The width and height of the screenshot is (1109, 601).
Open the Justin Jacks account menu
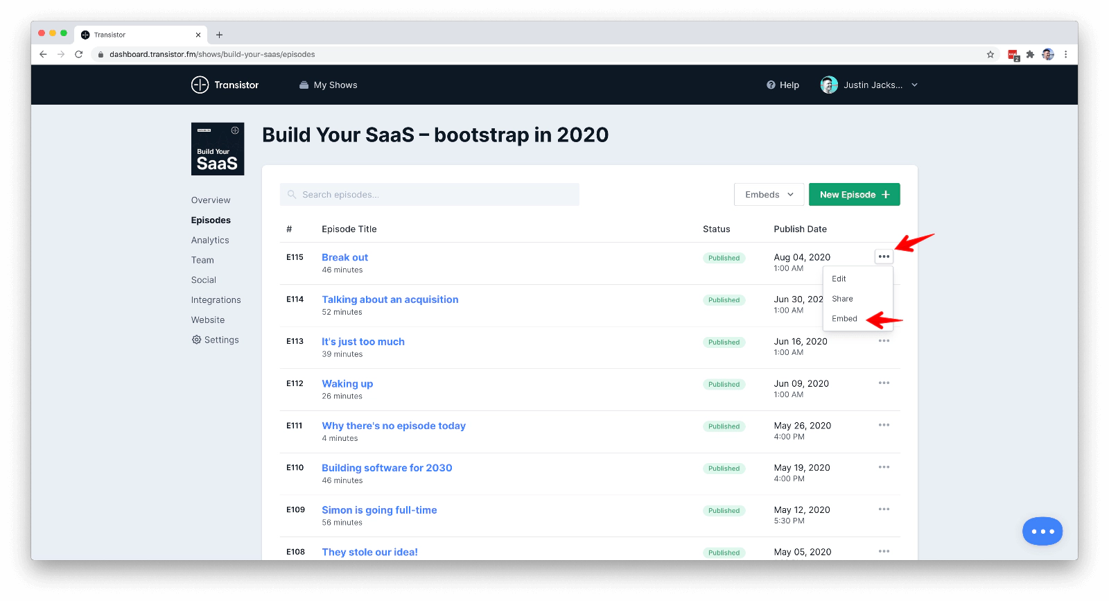869,85
